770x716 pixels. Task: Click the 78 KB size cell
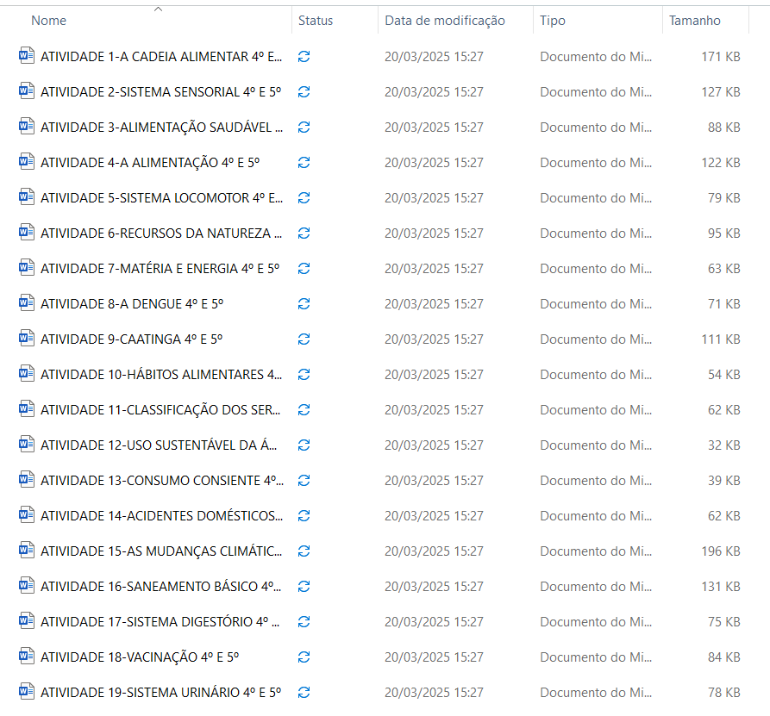[x=723, y=693]
